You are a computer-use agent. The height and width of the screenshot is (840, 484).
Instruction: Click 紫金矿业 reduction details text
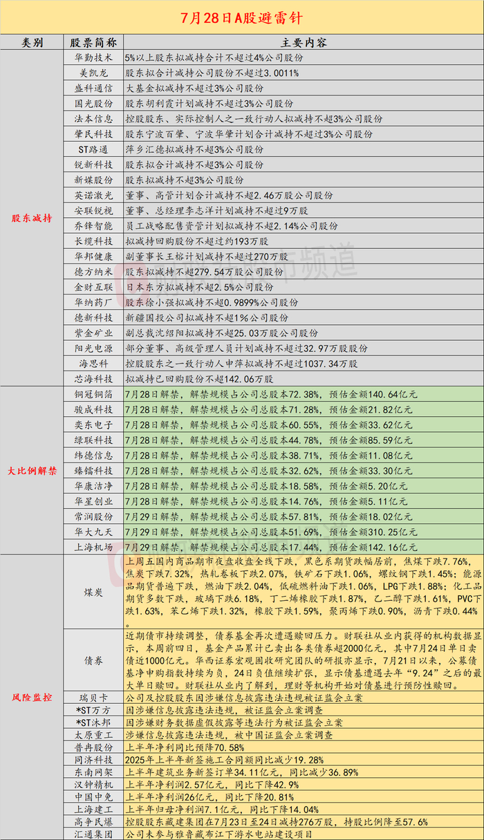coord(218,334)
